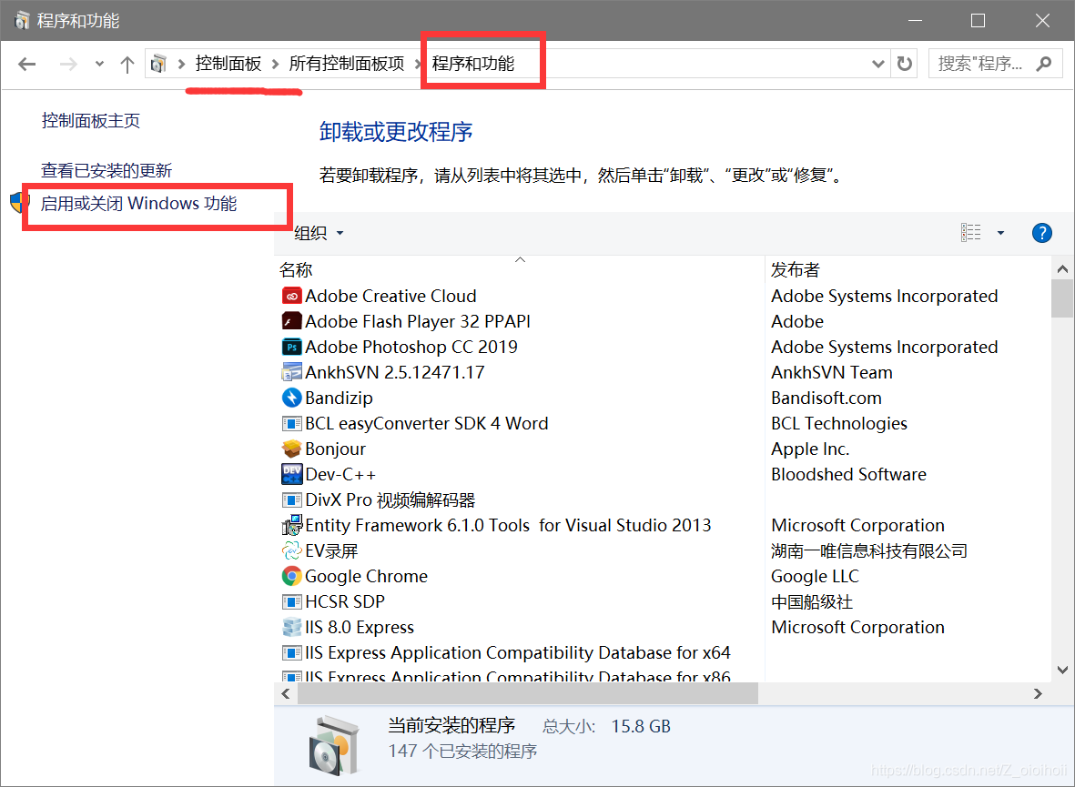Click the Bandizip program icon

pos(292,398)
